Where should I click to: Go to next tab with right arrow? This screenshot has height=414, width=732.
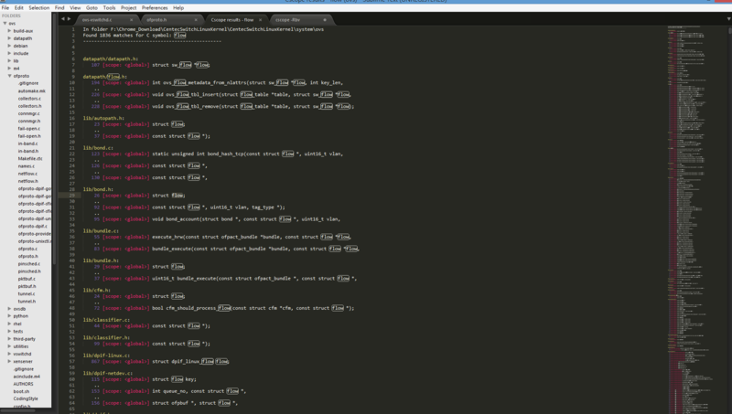(70, 19)
